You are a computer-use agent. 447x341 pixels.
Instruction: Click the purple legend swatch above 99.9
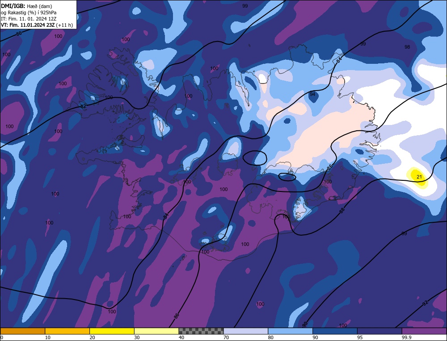[424, 331]
